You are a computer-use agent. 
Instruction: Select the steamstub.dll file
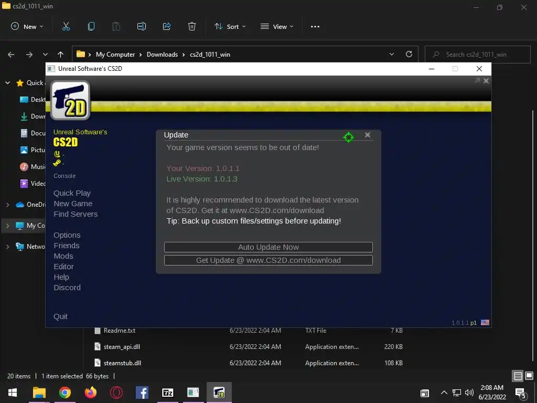coord(122,363)
